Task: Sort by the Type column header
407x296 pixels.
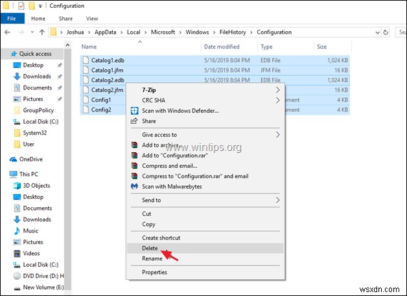Action: point(286,47)
